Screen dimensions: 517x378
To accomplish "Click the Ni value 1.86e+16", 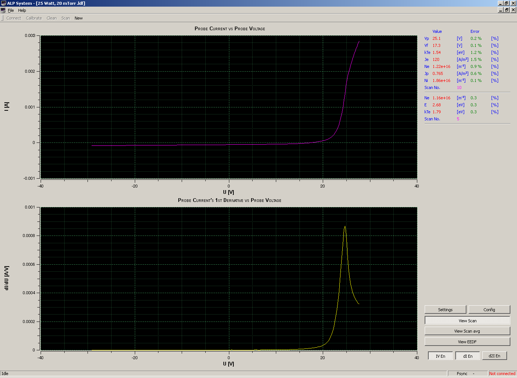I will (441, 80).
